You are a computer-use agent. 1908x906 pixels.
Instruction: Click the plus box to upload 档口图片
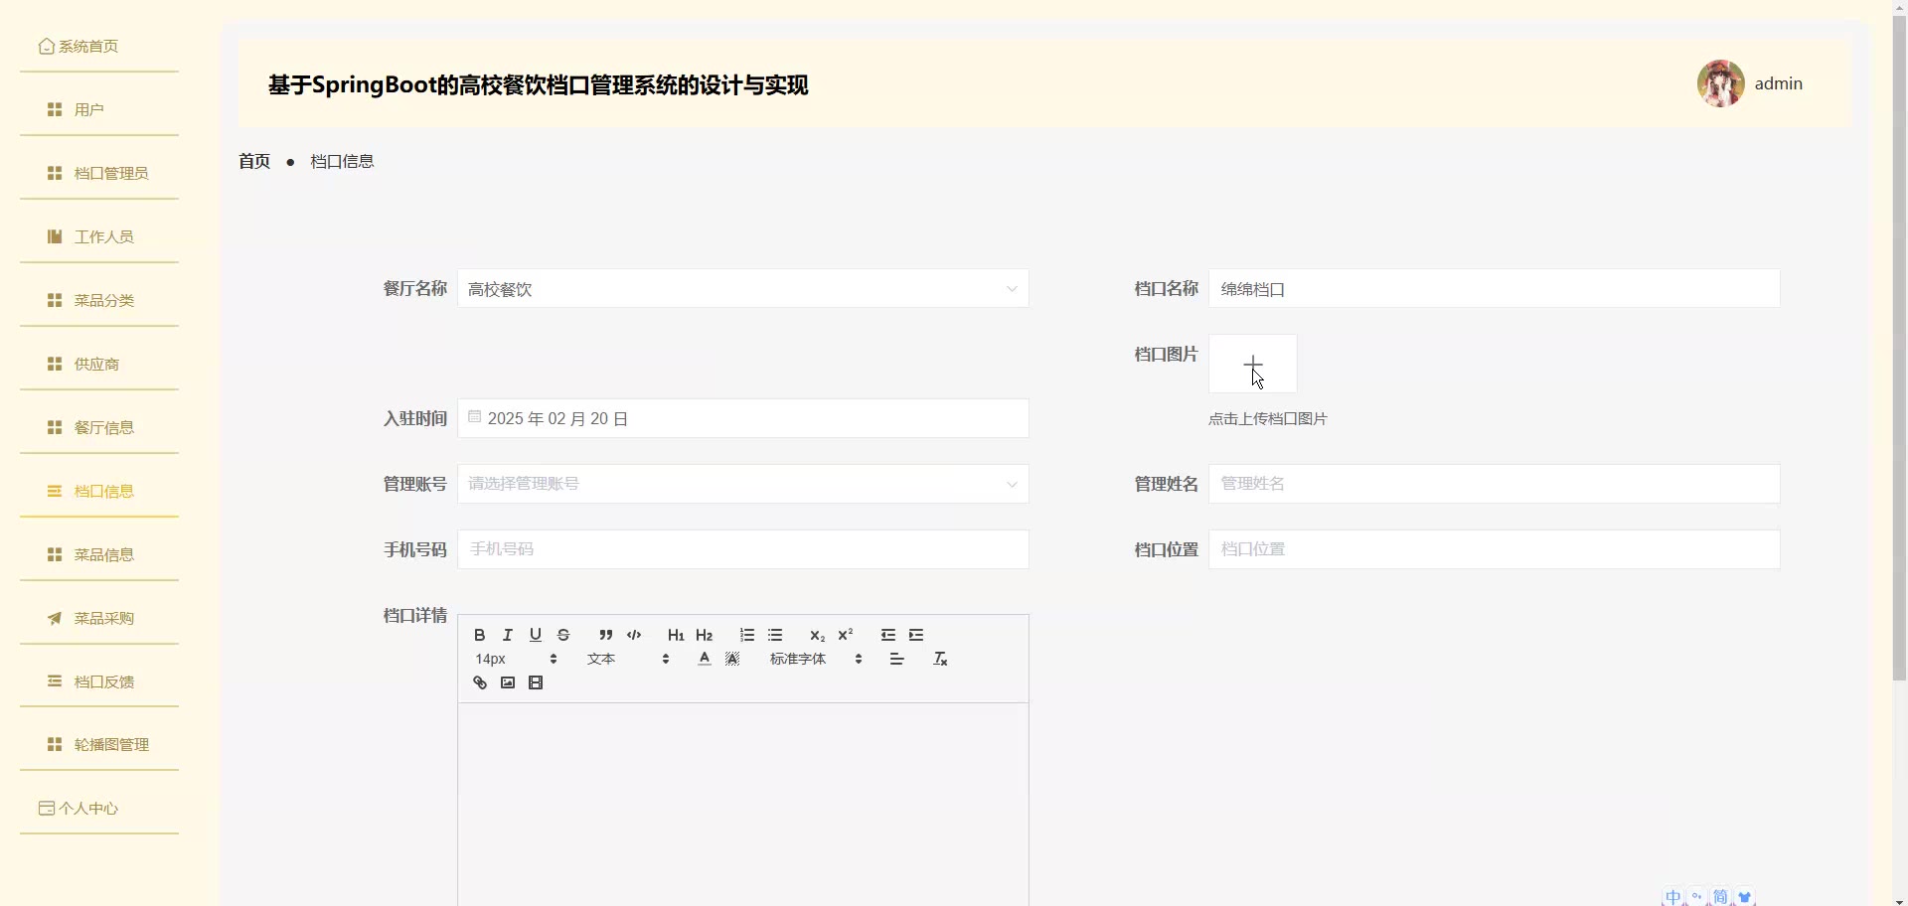click(1252, 364)
